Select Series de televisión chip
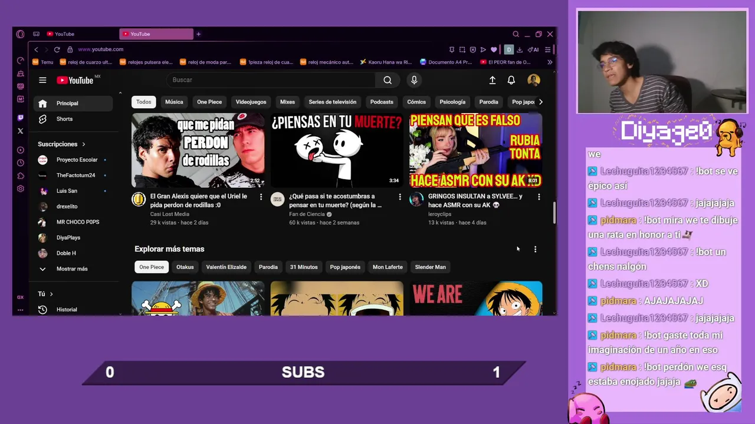Image resolution: width=755 pixels, height=424 pixels. [x=332, y=102]
